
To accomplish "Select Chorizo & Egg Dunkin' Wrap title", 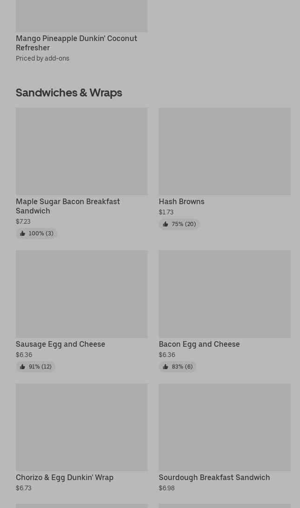I will pyautogui.click(x=65, y=477).
